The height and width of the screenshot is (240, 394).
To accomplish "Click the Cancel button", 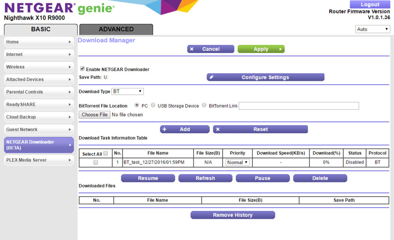I will 211,49.
